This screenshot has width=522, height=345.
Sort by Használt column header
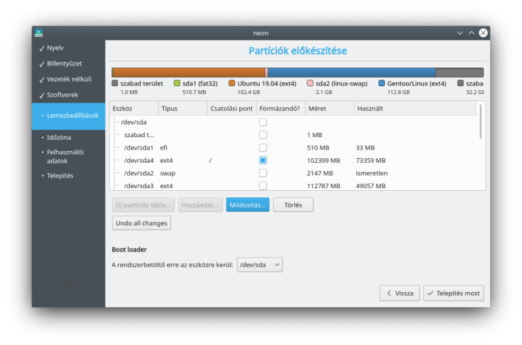pos(415,108)
